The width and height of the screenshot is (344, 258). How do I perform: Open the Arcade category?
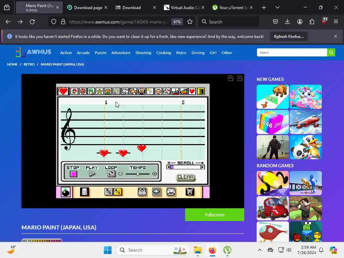(x=83, y=53)
